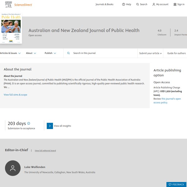Click Submit your article link
The image size is (187, 187).
(x=150, y=53)
